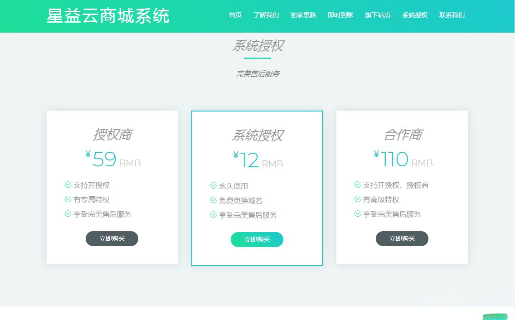Screen dimensions: 515x320
Task: Click the 授权商 card title
Action: tap(112, 135)
